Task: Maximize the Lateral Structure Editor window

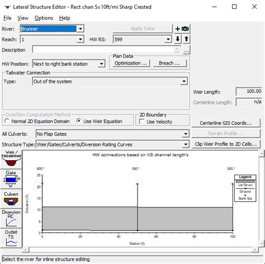Action: coord(234,7)
